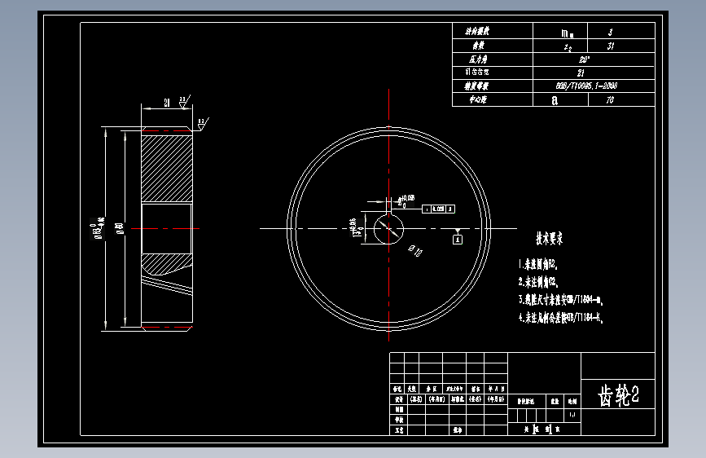Click the 法向模数 label in parameter table
This screenshot has height=458, width=706.
pos(477,31)
